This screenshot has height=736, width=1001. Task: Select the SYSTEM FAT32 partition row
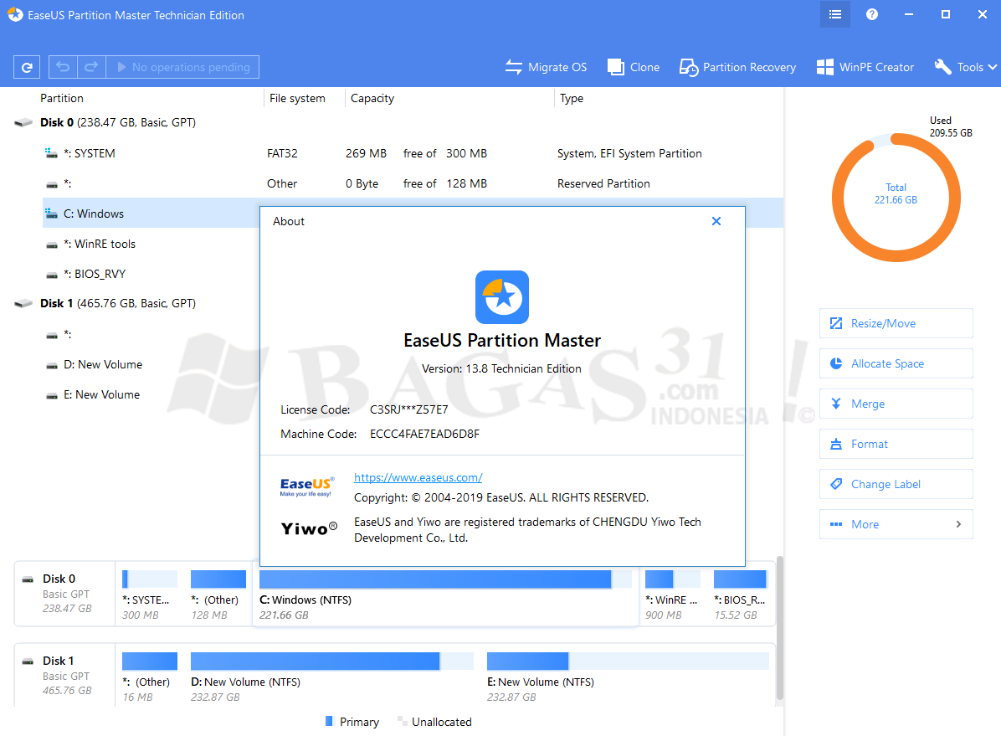412,153
